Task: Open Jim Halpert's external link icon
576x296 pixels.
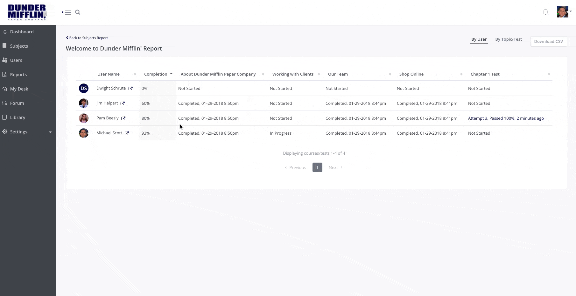Action: pos(123,104)
